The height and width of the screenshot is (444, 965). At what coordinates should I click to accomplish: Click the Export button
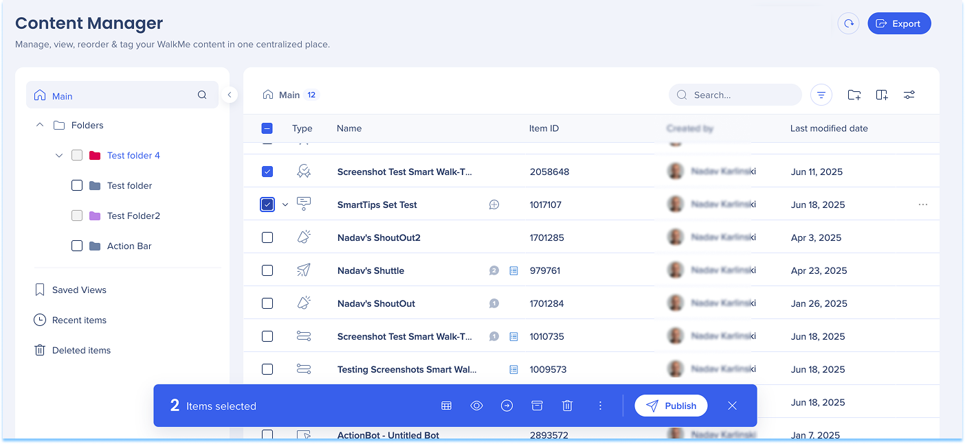pyautogui.click(x=899, y=23)
